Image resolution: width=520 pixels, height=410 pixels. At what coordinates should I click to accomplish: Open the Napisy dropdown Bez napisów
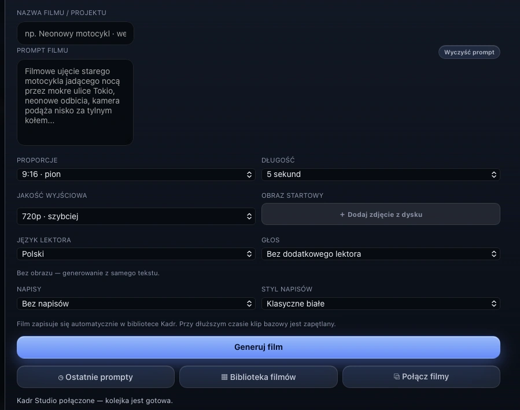(136, 304)
